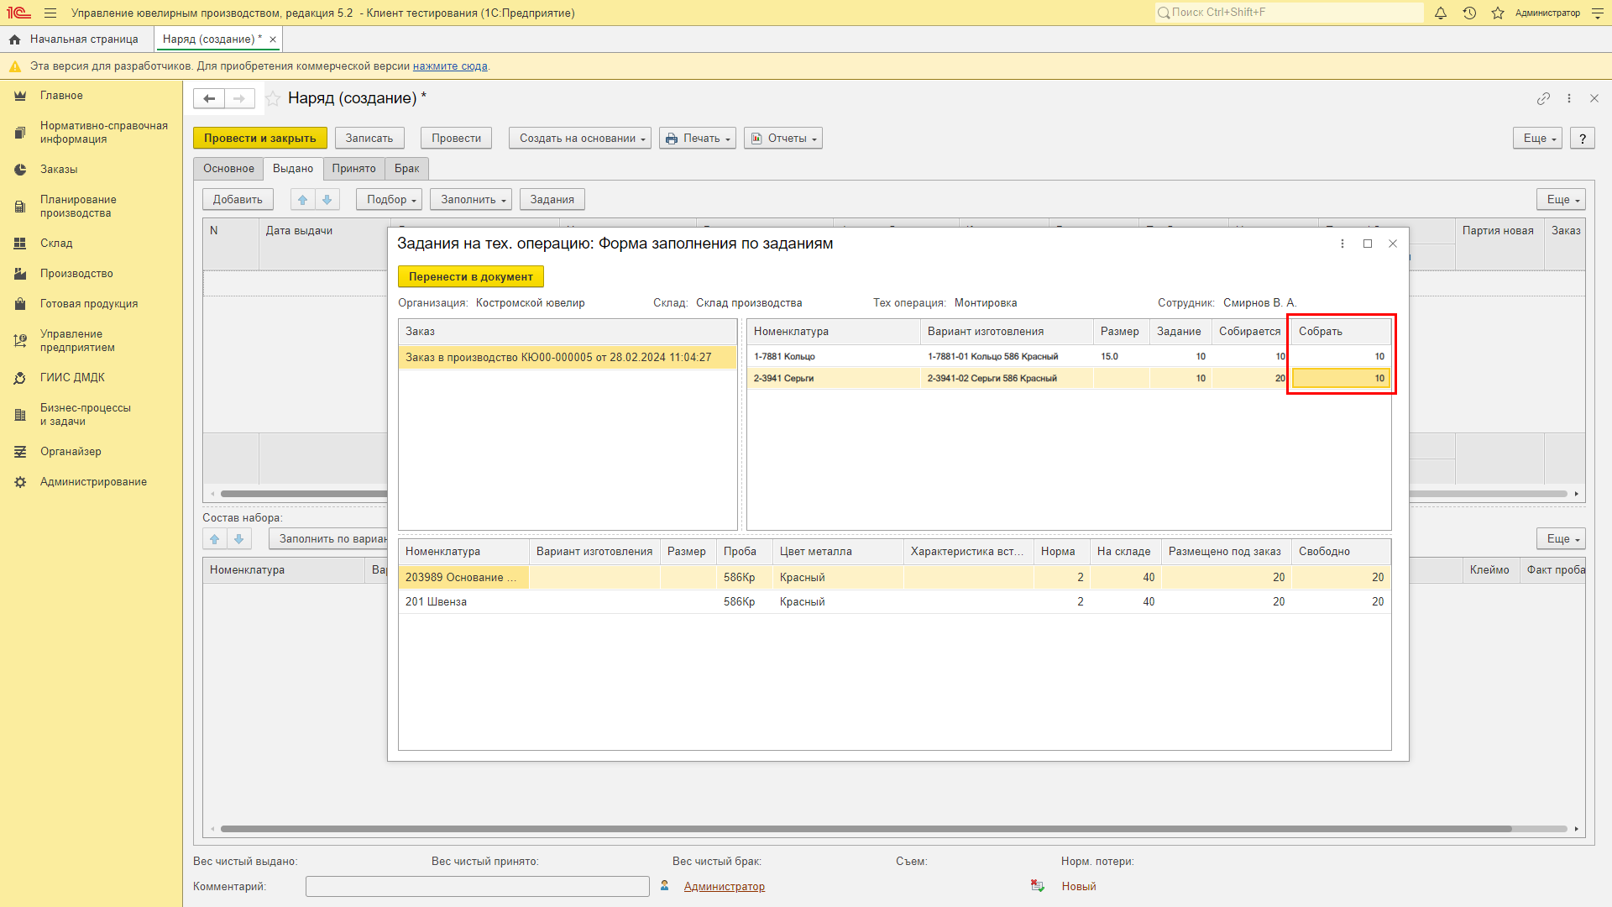Viewport: 1612px width, 907px height.
Task: Select the 203989 Основание row
Action: pos(894,578)
